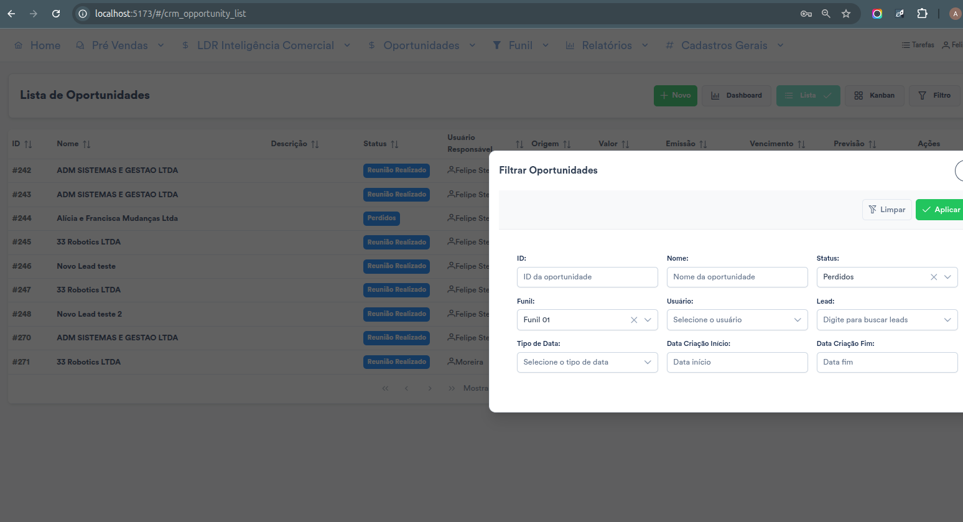Click Moreira user in row #271
Image resolution: width=963 pixels, height=522 pixels.
pos(465,362)
